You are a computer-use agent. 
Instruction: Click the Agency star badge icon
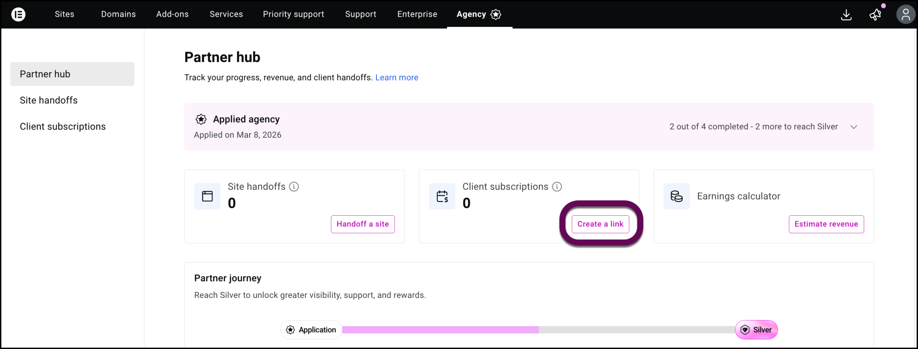pyautogui.click(x=496, y=15)
